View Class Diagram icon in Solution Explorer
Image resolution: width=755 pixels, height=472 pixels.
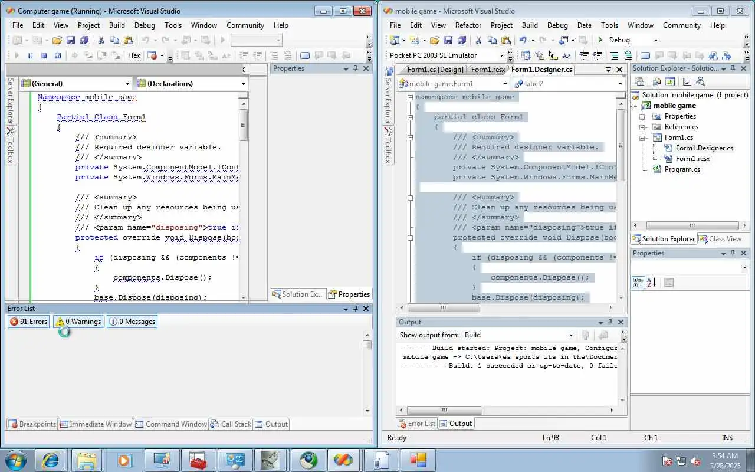[x=701, y=82]
